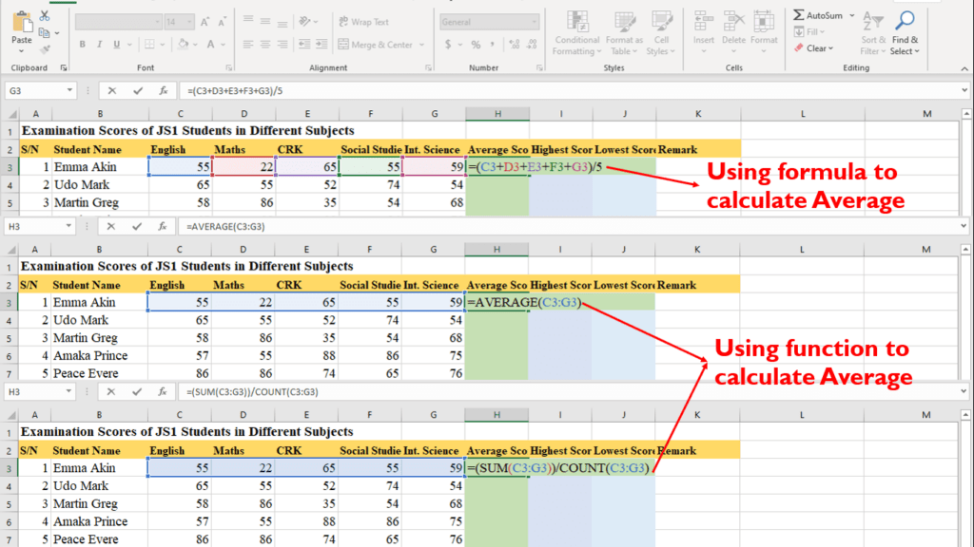This screenshot has height=547, width=974.
Task: Toggle Wrap Text in the Alignment group
Action: [x=362, y=22]
